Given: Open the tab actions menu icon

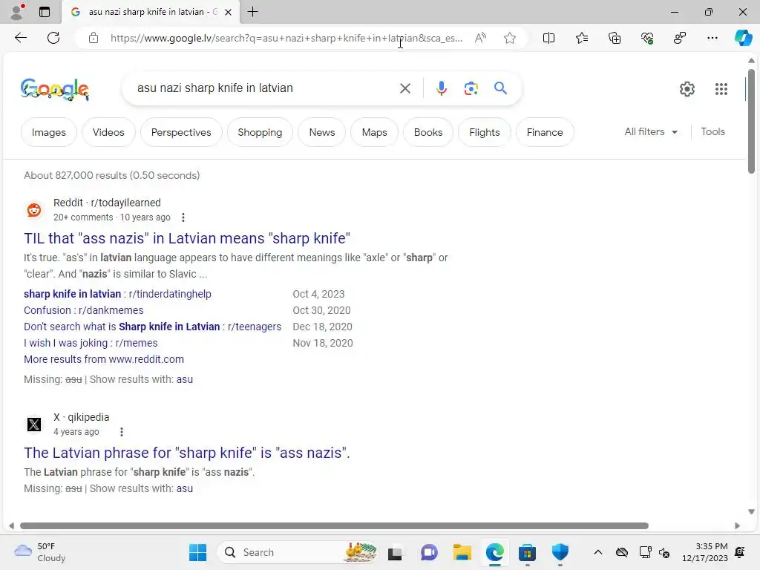Looking at the screenshot, I should (45, 12).
